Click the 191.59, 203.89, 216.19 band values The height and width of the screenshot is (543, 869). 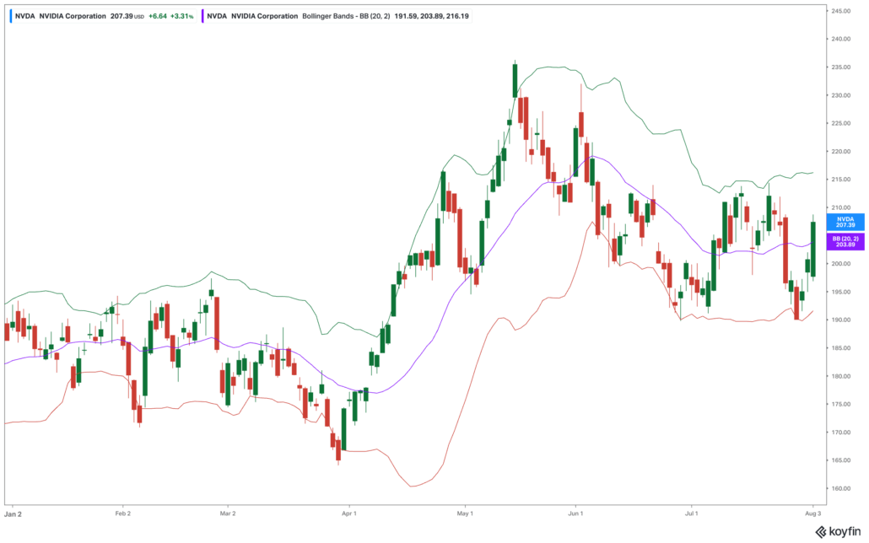tap(432, 16)
